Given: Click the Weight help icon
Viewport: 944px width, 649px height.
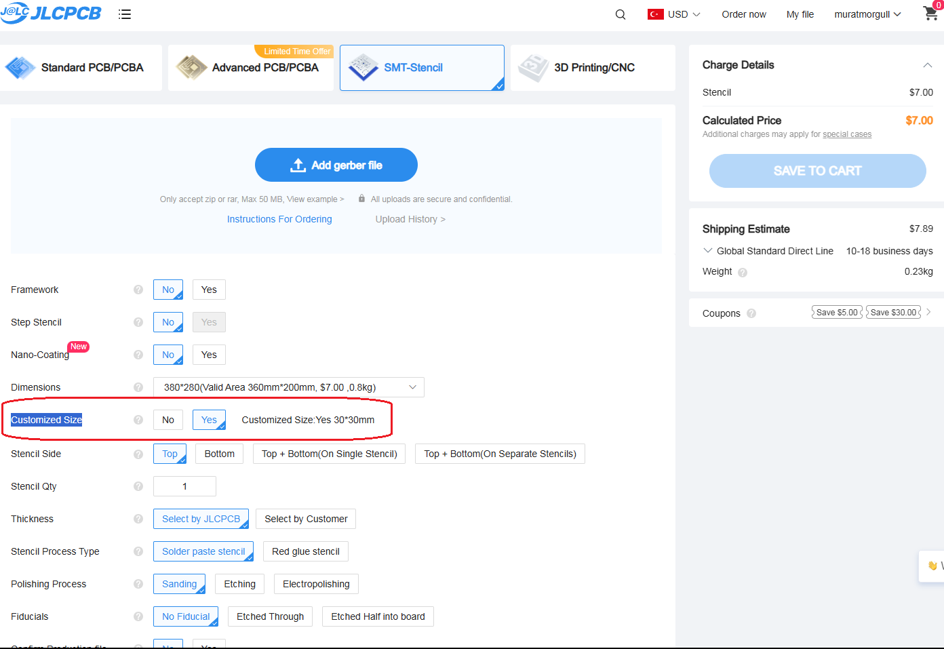Looking at the screenshot, I should [x=743, y=273].
